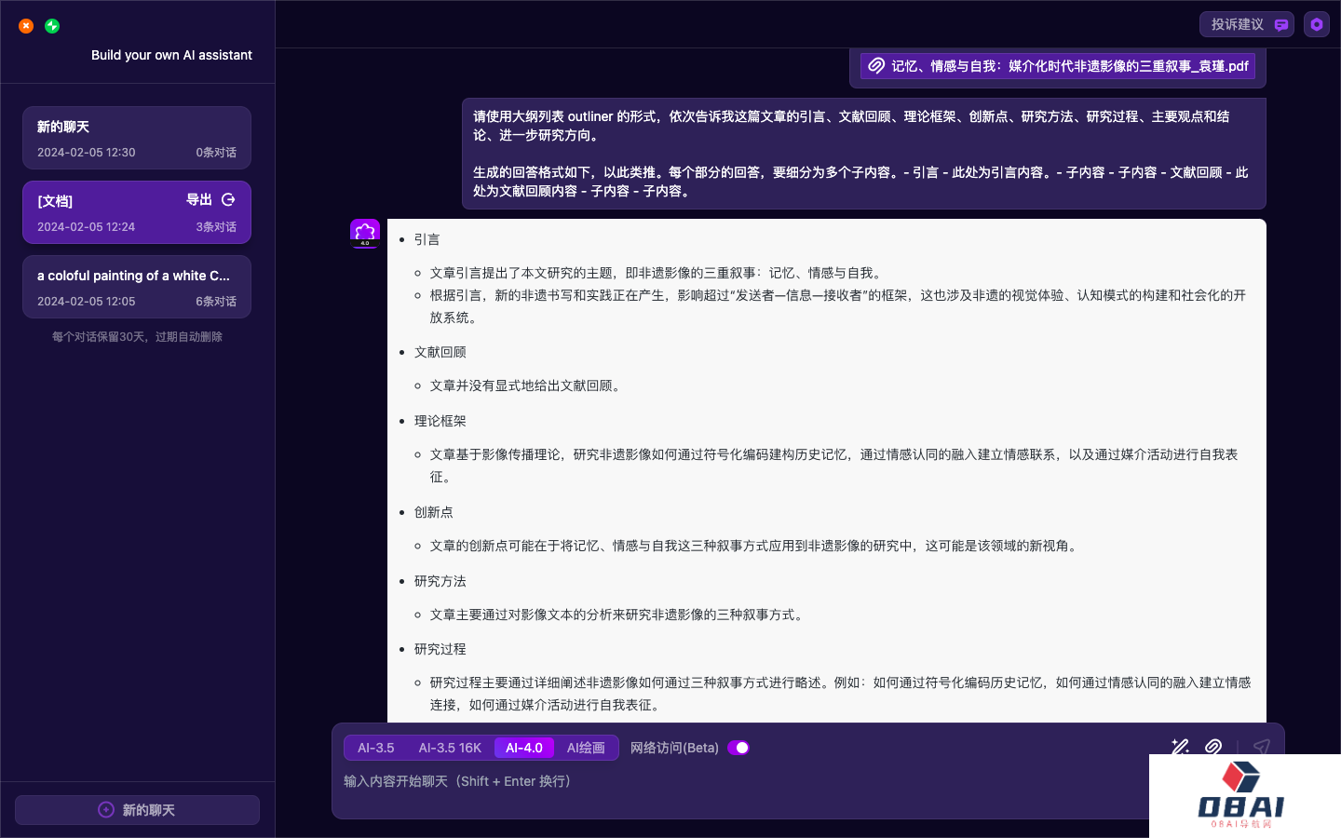Switch to the AI-3.5 model tab

point(376,748)
